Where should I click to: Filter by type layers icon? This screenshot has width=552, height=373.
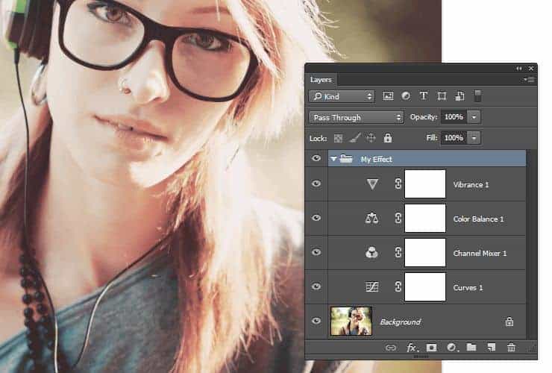pyautogui.click(x=424, y=95)
